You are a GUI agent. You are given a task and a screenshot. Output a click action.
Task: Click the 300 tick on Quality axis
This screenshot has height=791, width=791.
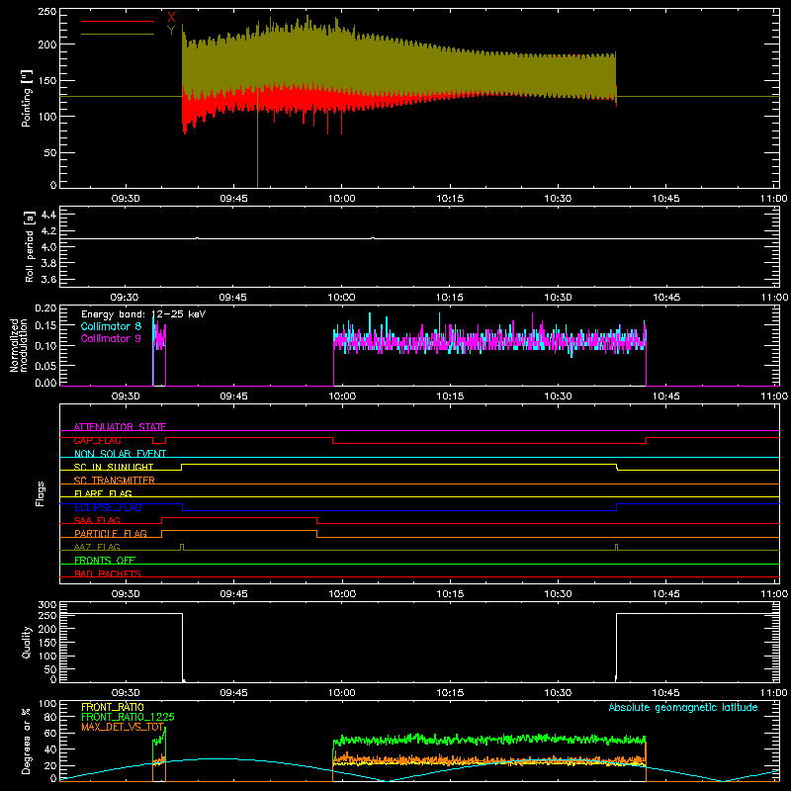pos(47,605)
